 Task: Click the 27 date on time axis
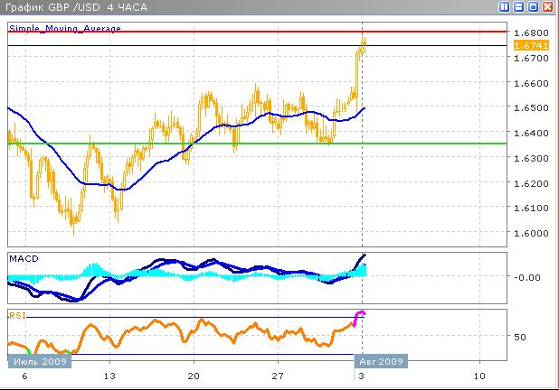click(279, 375)
